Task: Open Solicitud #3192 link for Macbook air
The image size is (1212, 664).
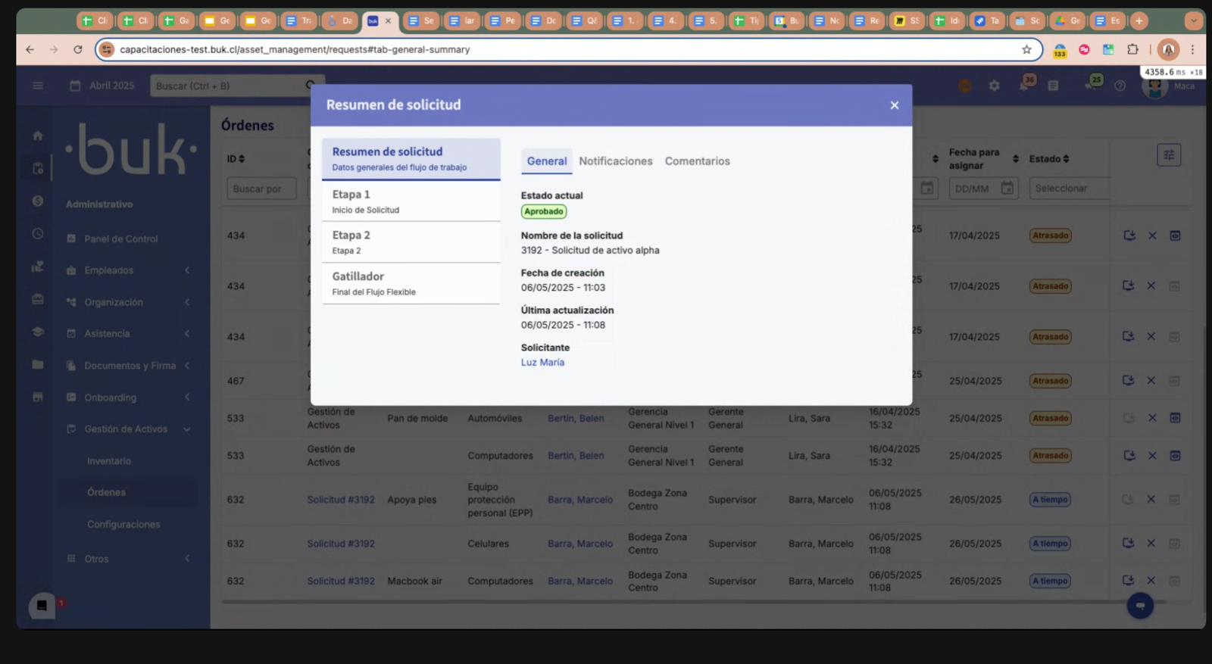Action: click(x=340, y=581)
